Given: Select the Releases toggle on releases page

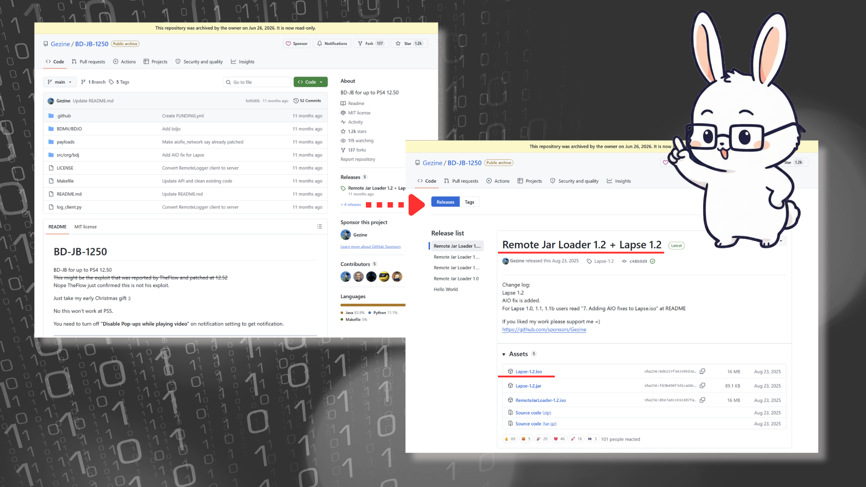Looking at the screenshot, I should (x=445, y=202).
